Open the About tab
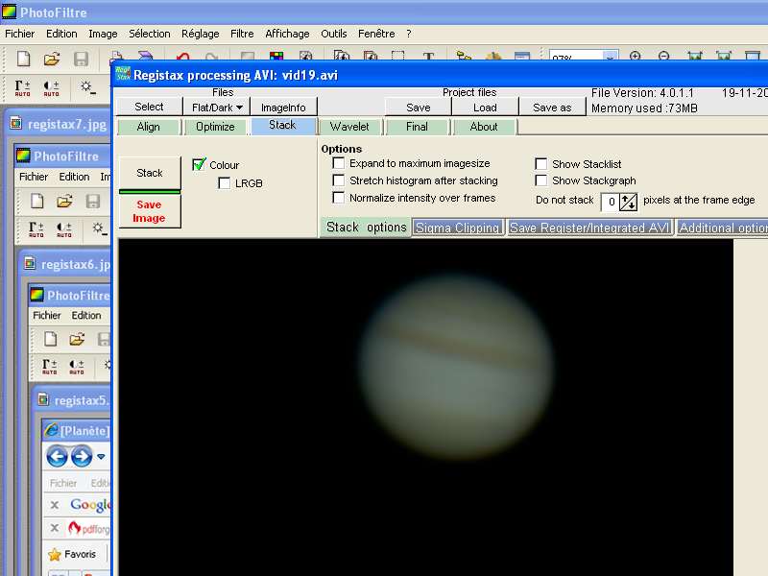768x576 pixels. [x=484, y=127]
